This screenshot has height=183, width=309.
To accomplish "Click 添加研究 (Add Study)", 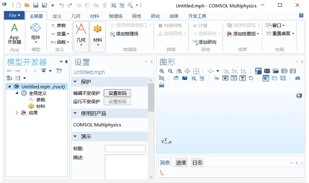I will pos(204,42).
